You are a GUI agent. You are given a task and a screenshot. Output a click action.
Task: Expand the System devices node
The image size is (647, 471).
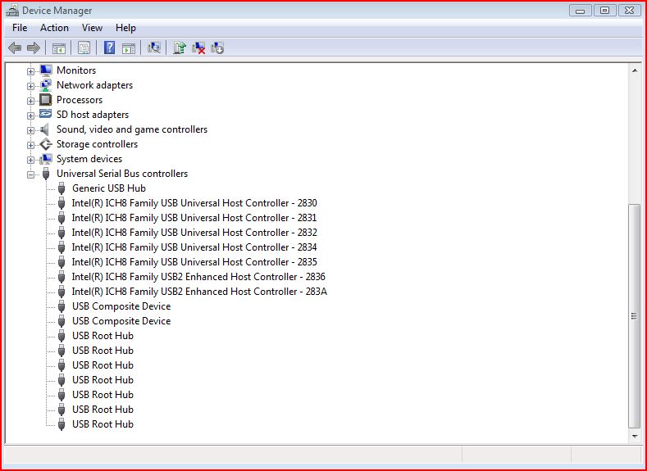coord(30,160)
